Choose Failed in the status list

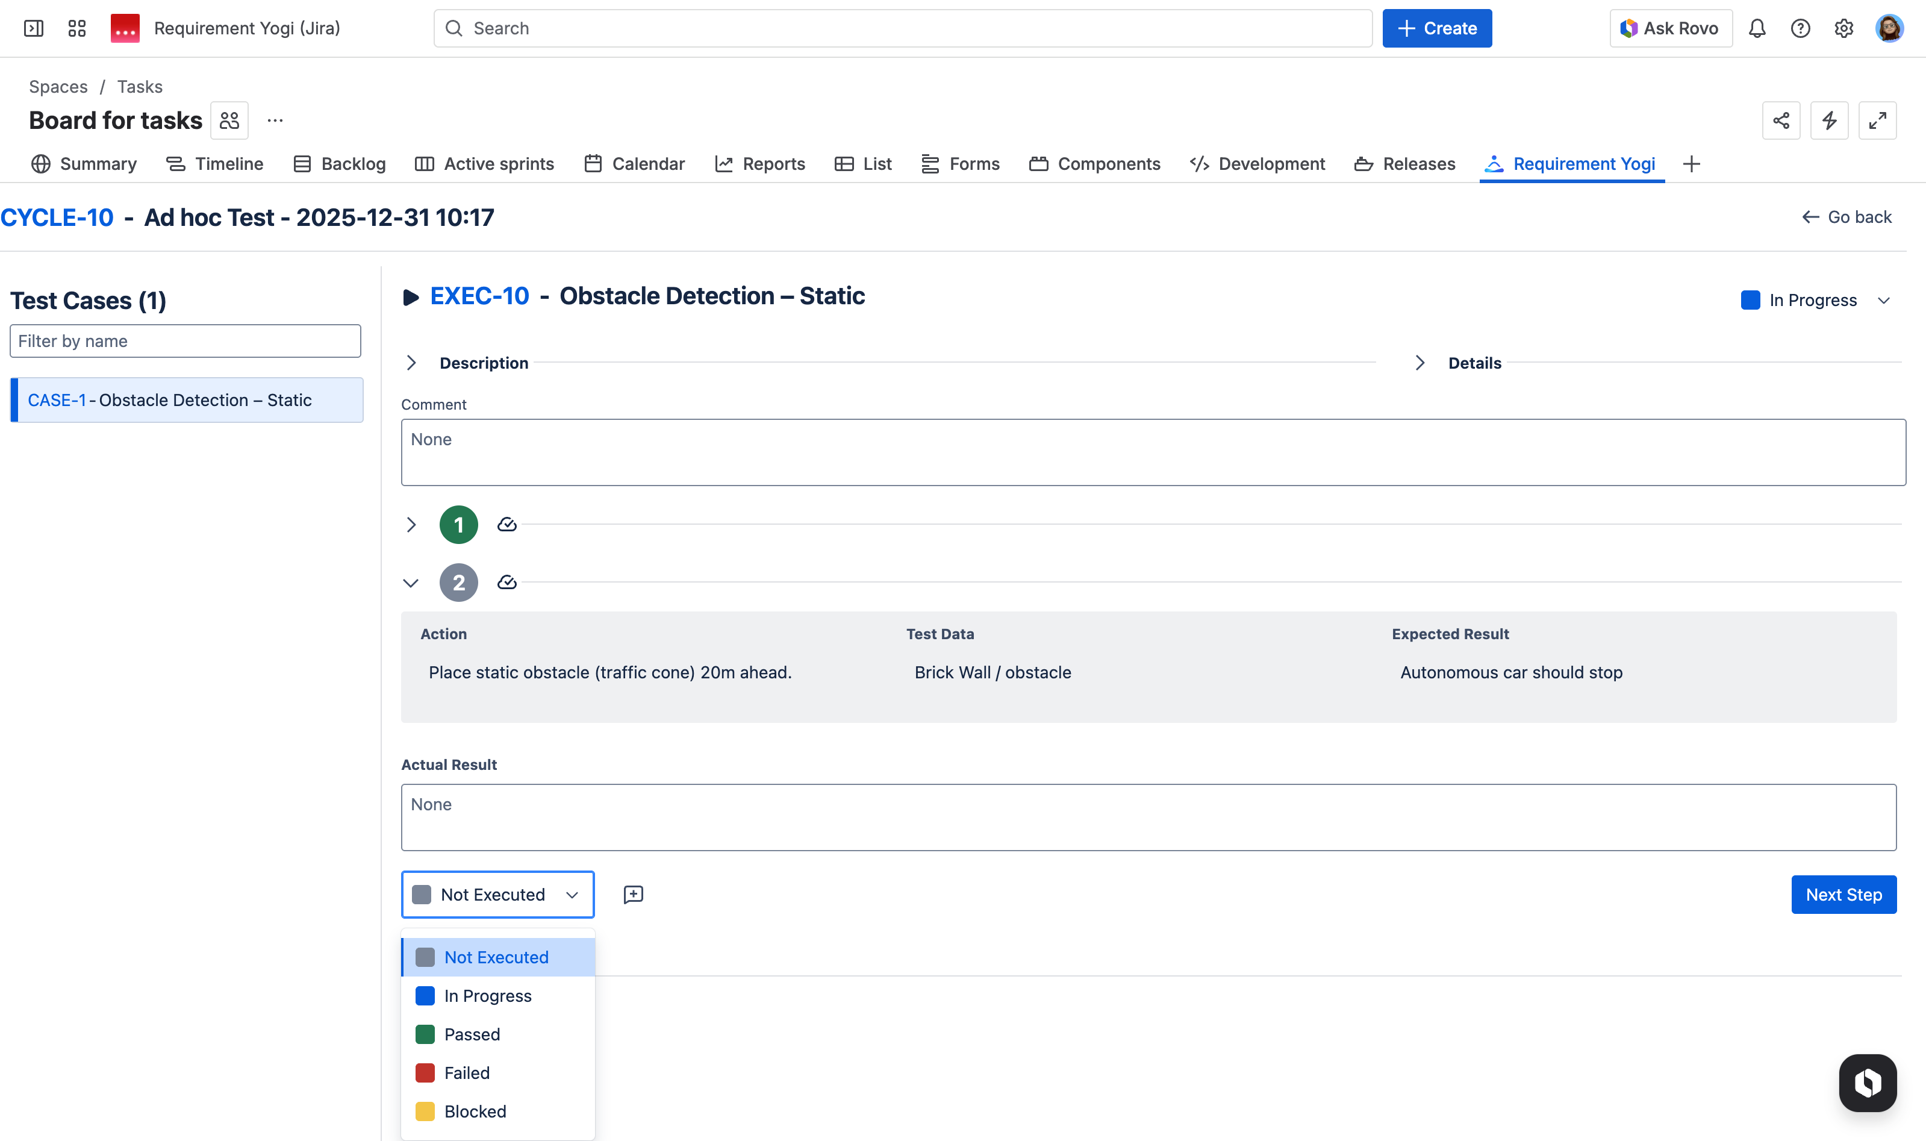click(x=467, y=1072)
